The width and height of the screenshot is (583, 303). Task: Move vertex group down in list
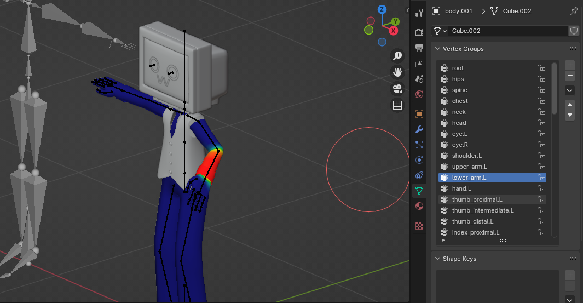click(x=570, y=116)
